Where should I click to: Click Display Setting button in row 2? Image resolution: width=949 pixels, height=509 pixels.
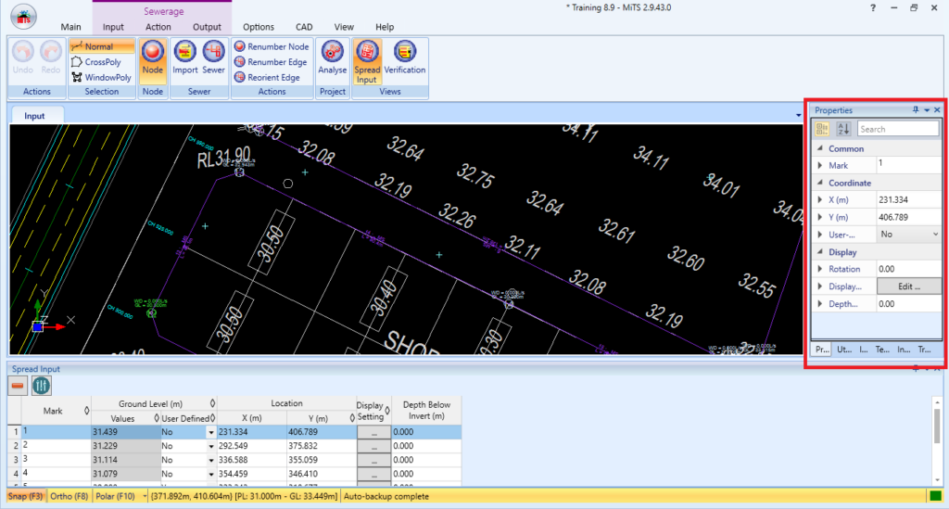[373, 446]
